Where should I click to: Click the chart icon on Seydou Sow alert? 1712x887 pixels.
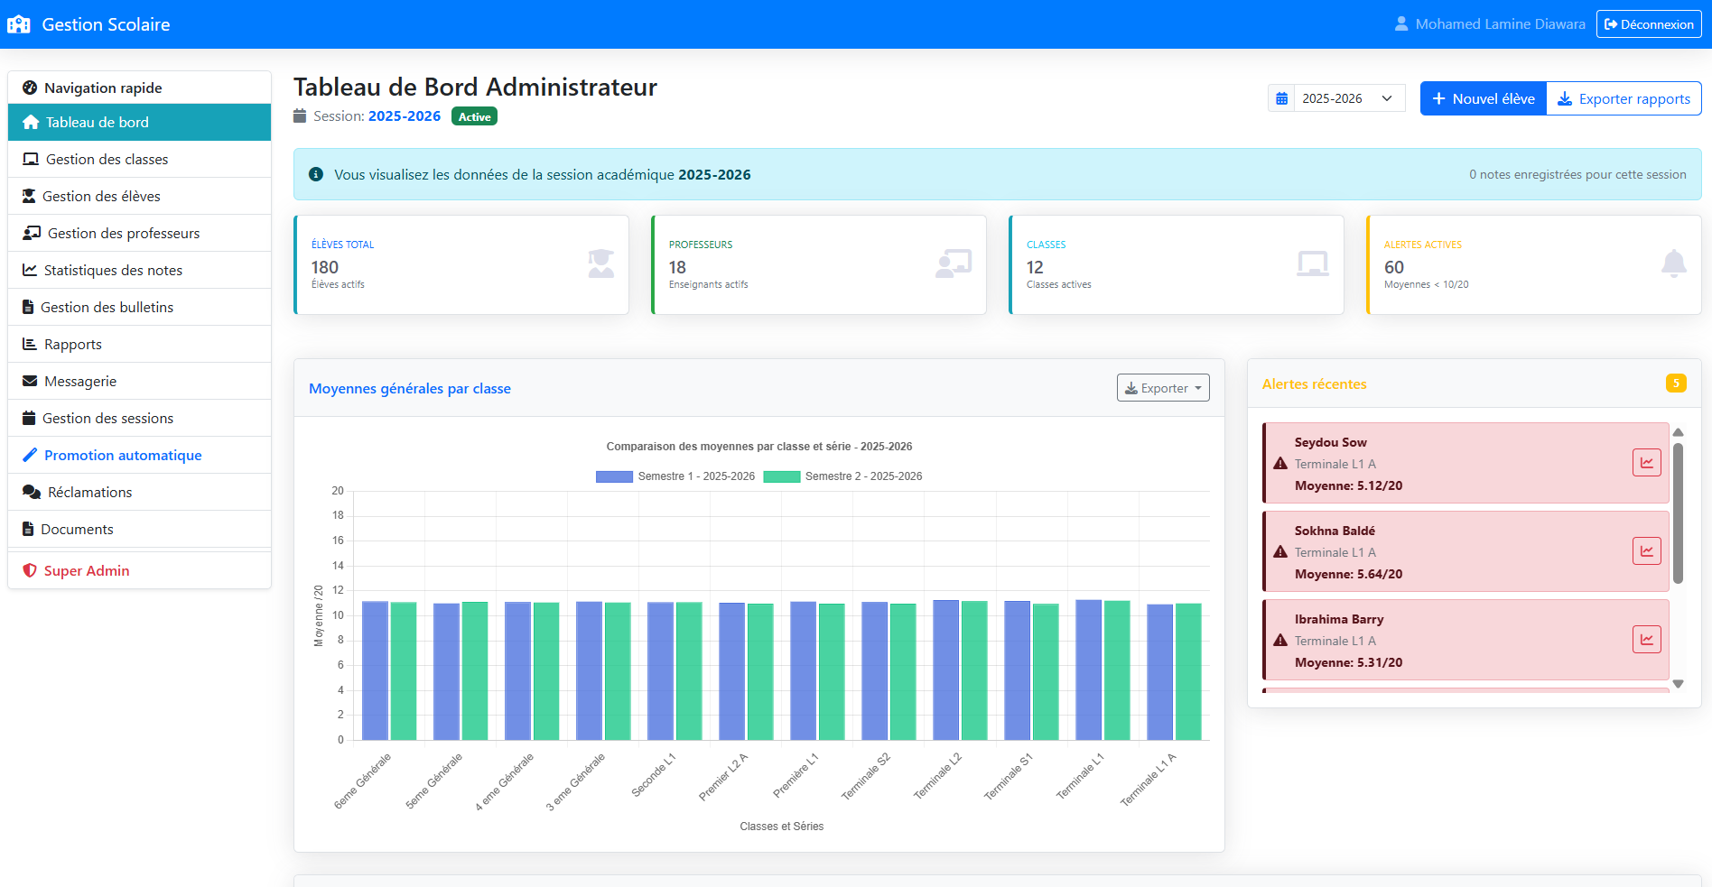point(1647,463)
